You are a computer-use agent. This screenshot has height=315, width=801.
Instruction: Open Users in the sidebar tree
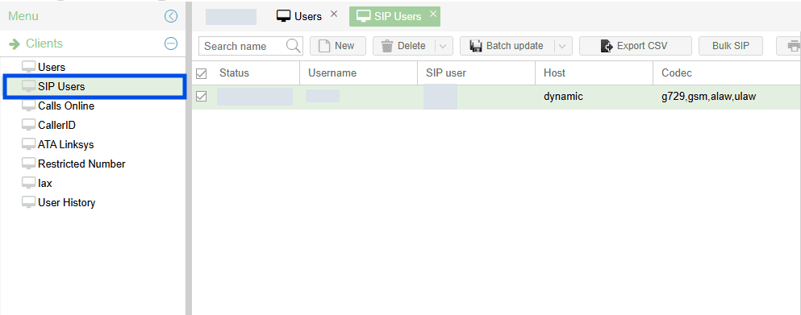coord(52,67)
